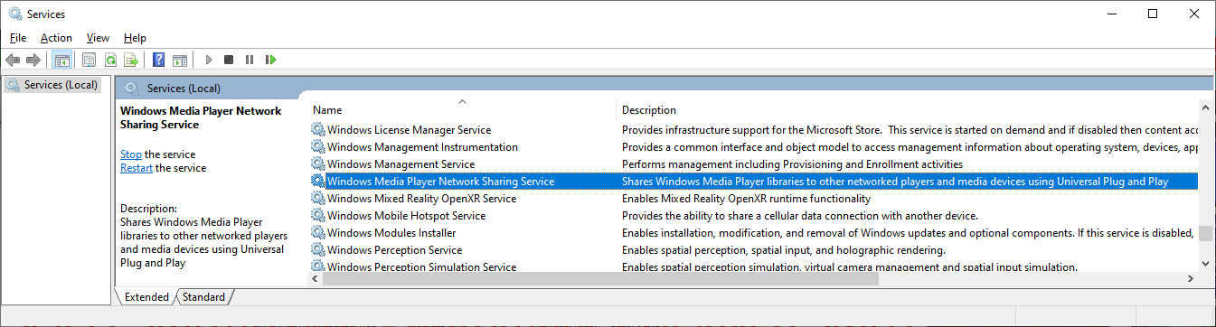Click the Refresh toolbar icon
1216x327 pixels.
110,61
